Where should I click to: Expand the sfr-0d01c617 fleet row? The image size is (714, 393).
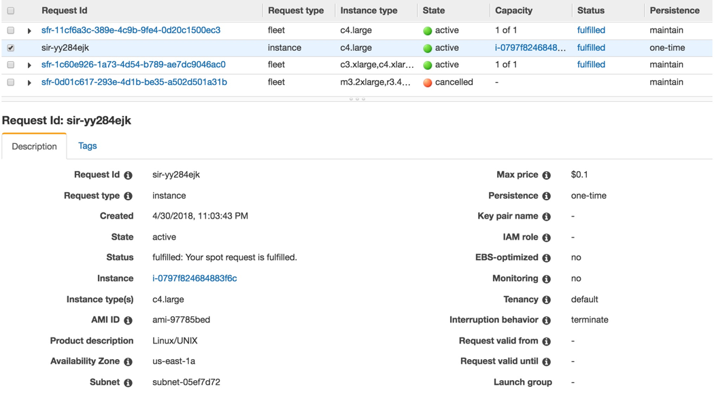click(x=29, y=83)
